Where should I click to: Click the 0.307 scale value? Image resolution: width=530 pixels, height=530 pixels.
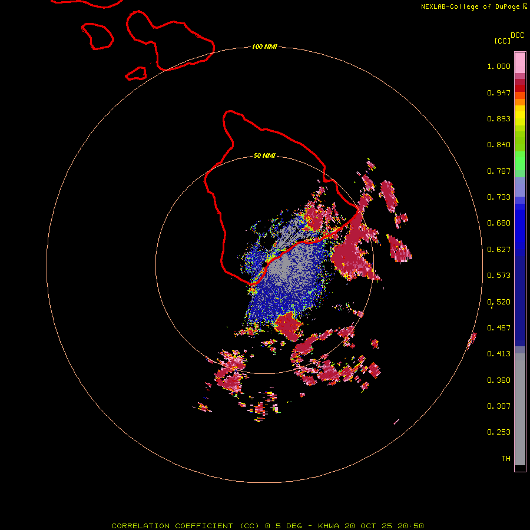point(499,406)
